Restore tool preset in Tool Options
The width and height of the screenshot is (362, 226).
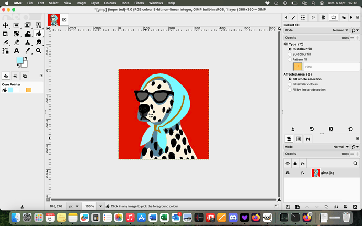312,129
